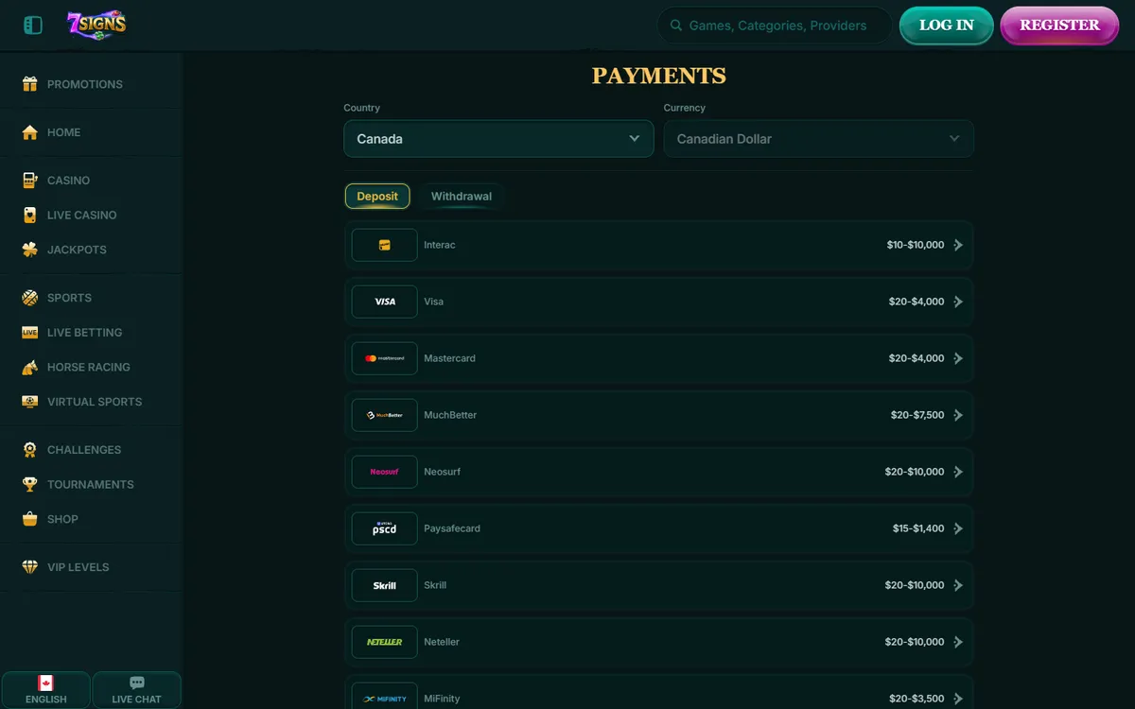Click the Neteller payment logo
The height and width of the screenshot is (709, 1135).
[384, 642]
